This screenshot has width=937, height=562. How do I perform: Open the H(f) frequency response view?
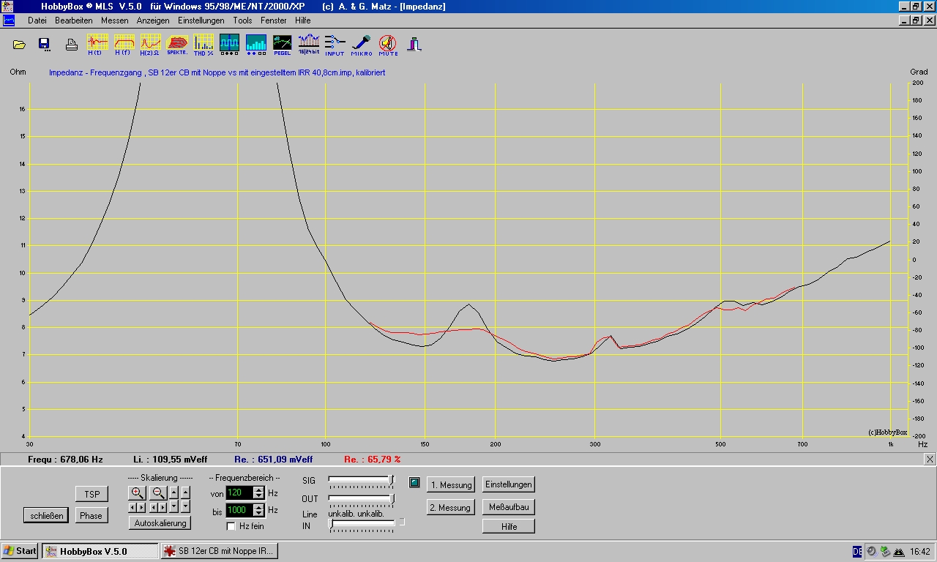point(124,44)
